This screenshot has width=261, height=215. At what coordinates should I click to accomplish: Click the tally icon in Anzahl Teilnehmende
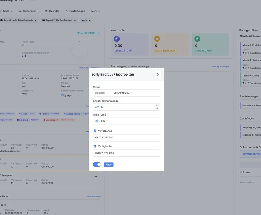coord(97,107)
